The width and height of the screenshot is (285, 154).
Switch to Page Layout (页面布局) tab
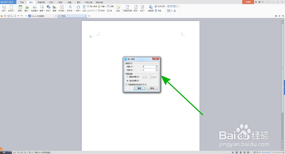pos(41,2)
